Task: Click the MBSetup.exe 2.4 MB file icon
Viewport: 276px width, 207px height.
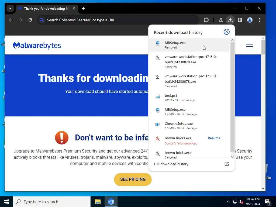Action: [157, 110]
